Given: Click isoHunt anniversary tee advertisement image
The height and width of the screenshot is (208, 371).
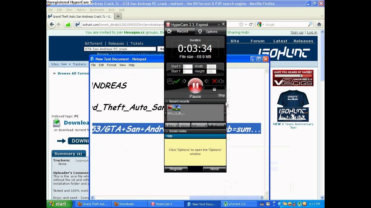Looking at the screenshot, I should pyautogui.click(x=293, y=106).
